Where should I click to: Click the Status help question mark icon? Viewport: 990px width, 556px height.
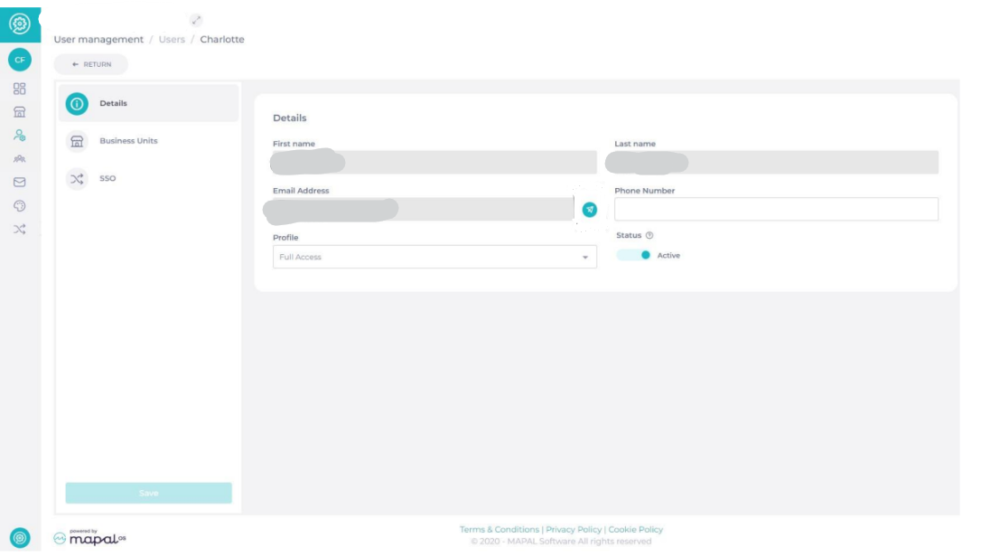tap(649, 235)
